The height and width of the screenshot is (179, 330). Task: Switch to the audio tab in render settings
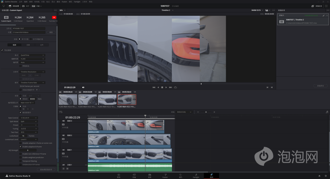coord(28,45)
